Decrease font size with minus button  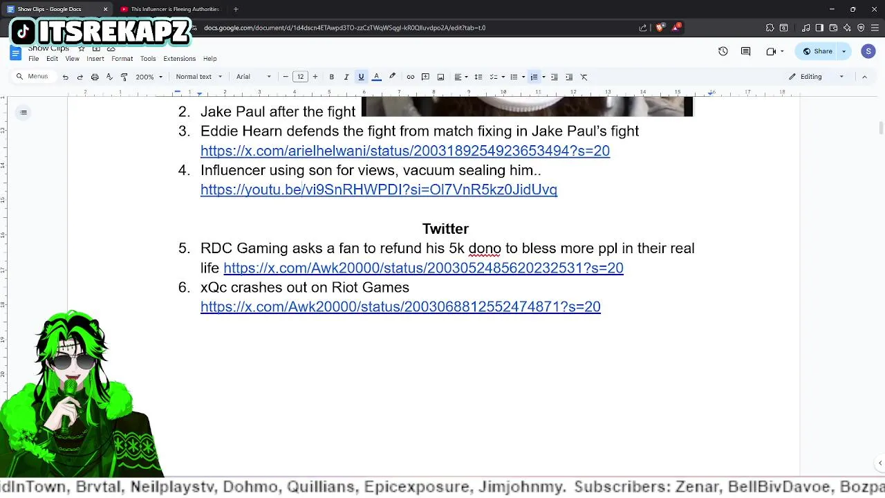point(286,77)
